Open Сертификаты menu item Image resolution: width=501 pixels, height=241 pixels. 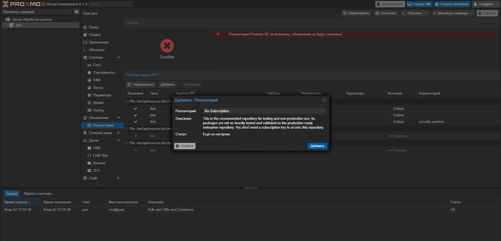point(102,72)
